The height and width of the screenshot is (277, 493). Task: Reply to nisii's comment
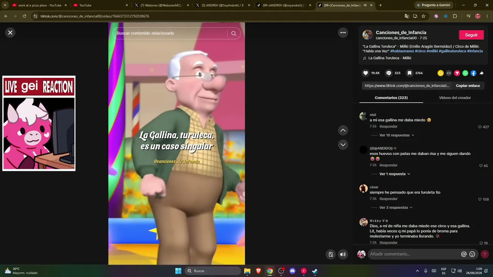(x=388, y=127)
